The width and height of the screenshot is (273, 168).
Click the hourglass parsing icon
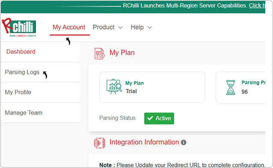click(x=231, y=87)
